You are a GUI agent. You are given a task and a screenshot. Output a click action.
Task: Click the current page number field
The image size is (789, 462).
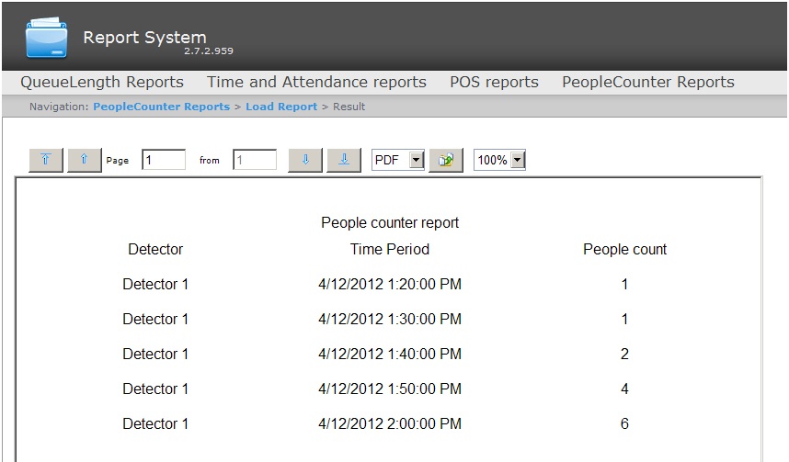click(164, 160)
